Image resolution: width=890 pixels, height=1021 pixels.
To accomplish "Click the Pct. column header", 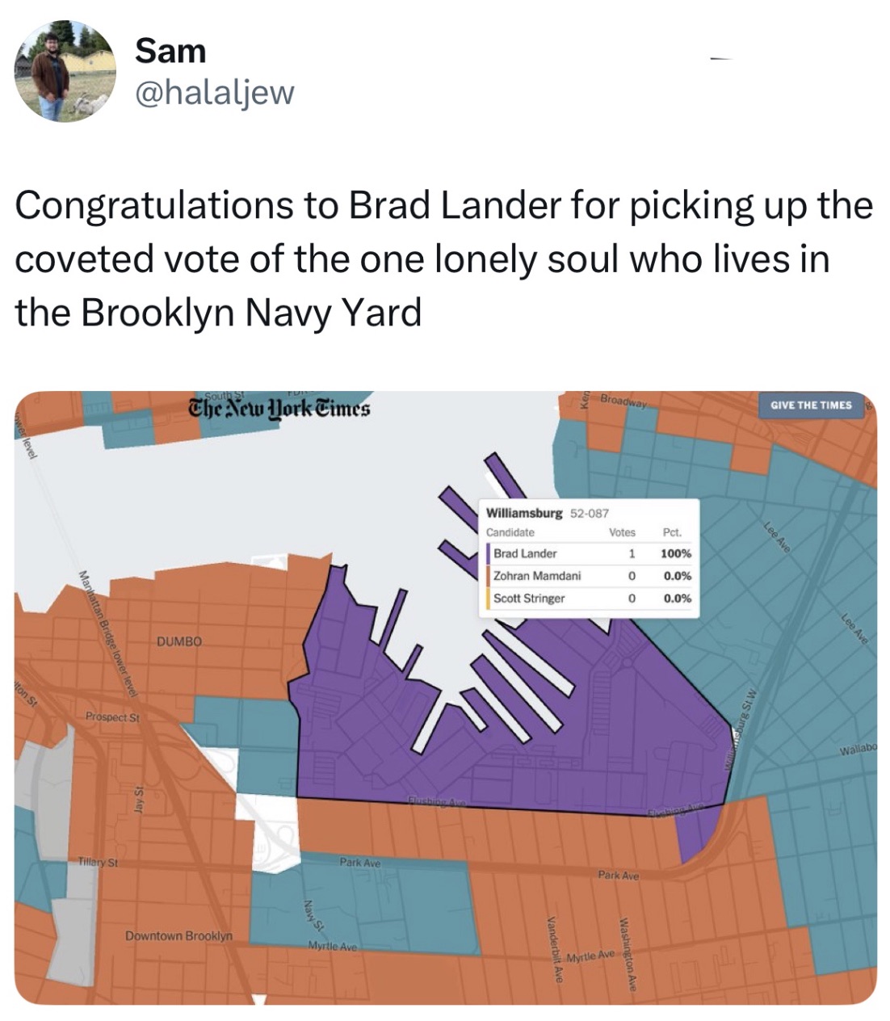I will (672, 532).
